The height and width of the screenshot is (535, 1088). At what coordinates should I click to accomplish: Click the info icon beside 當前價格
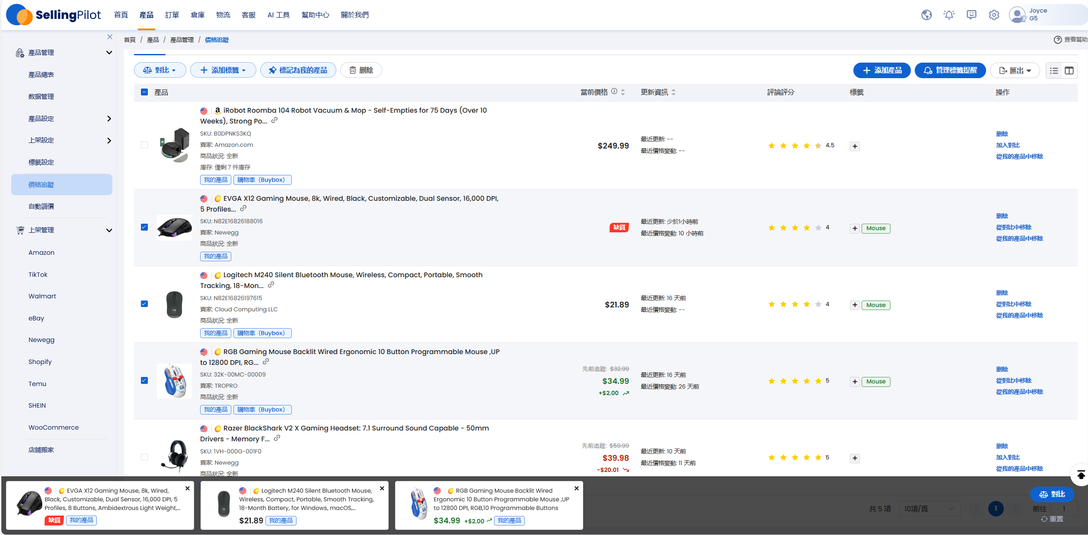pos(614,92)
